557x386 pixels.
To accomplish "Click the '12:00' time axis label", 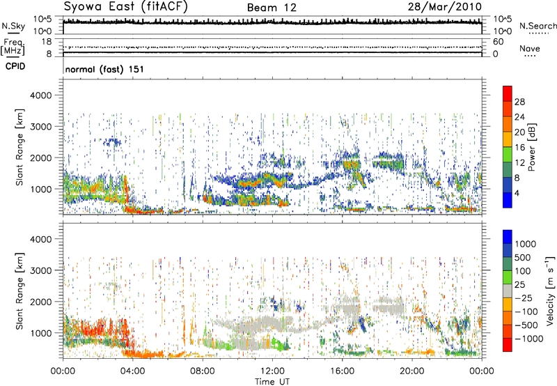I will (x=272, y=371).
